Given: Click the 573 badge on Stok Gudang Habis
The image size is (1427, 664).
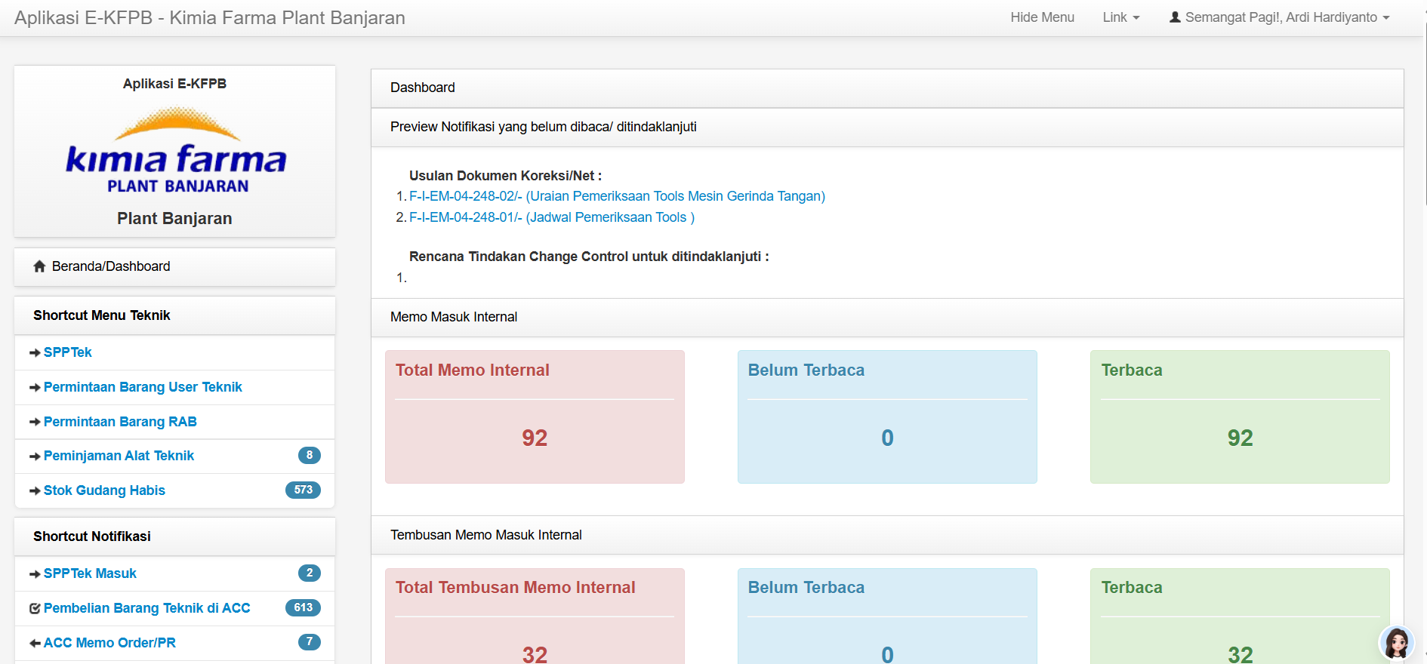Looking at the screenshot, I should click(x=303, y=490).
